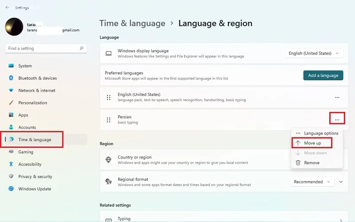Go to Apps label
The width and height of the screenshot is (355, 222).
(23, 115)
